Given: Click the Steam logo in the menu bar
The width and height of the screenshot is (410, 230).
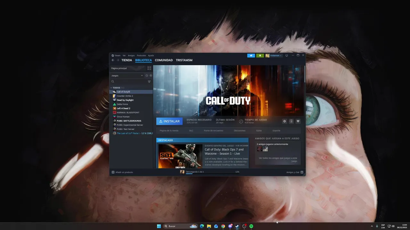Looking at the screenshot, I should click(113, 56).
